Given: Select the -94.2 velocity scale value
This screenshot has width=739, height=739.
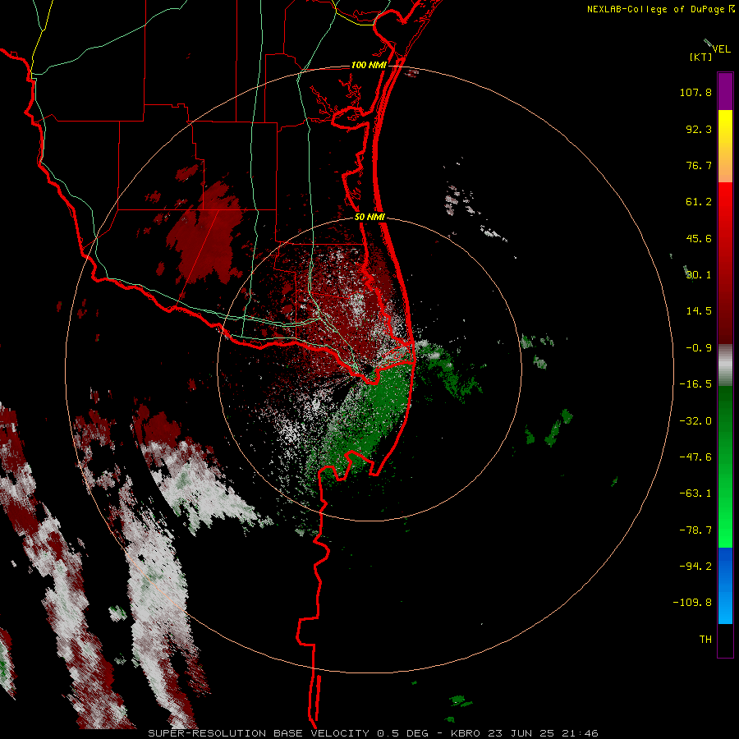Looking at the screenshot, I should (x=695, y=566).
